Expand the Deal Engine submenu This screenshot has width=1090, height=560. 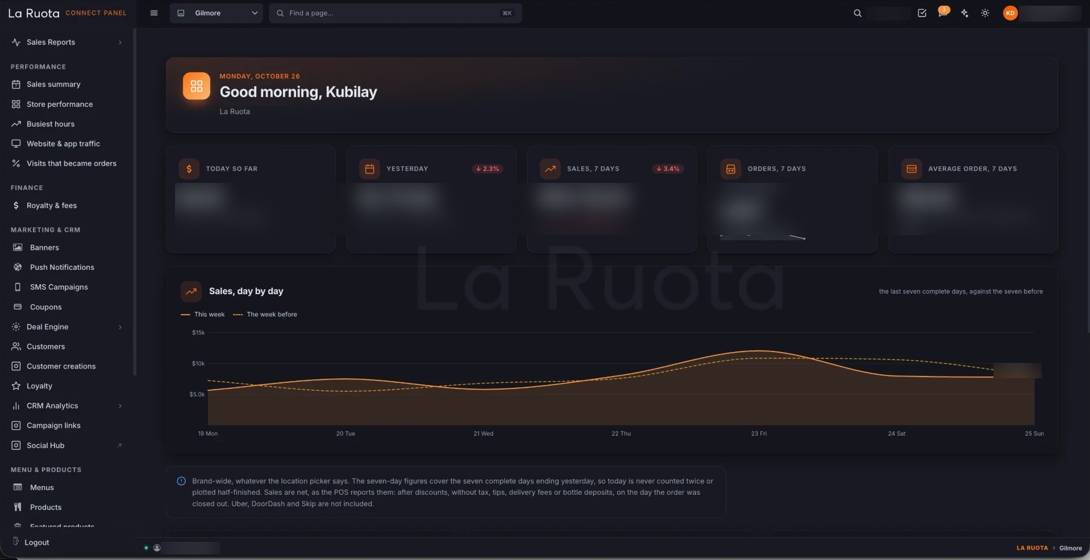tap(67, 327)
